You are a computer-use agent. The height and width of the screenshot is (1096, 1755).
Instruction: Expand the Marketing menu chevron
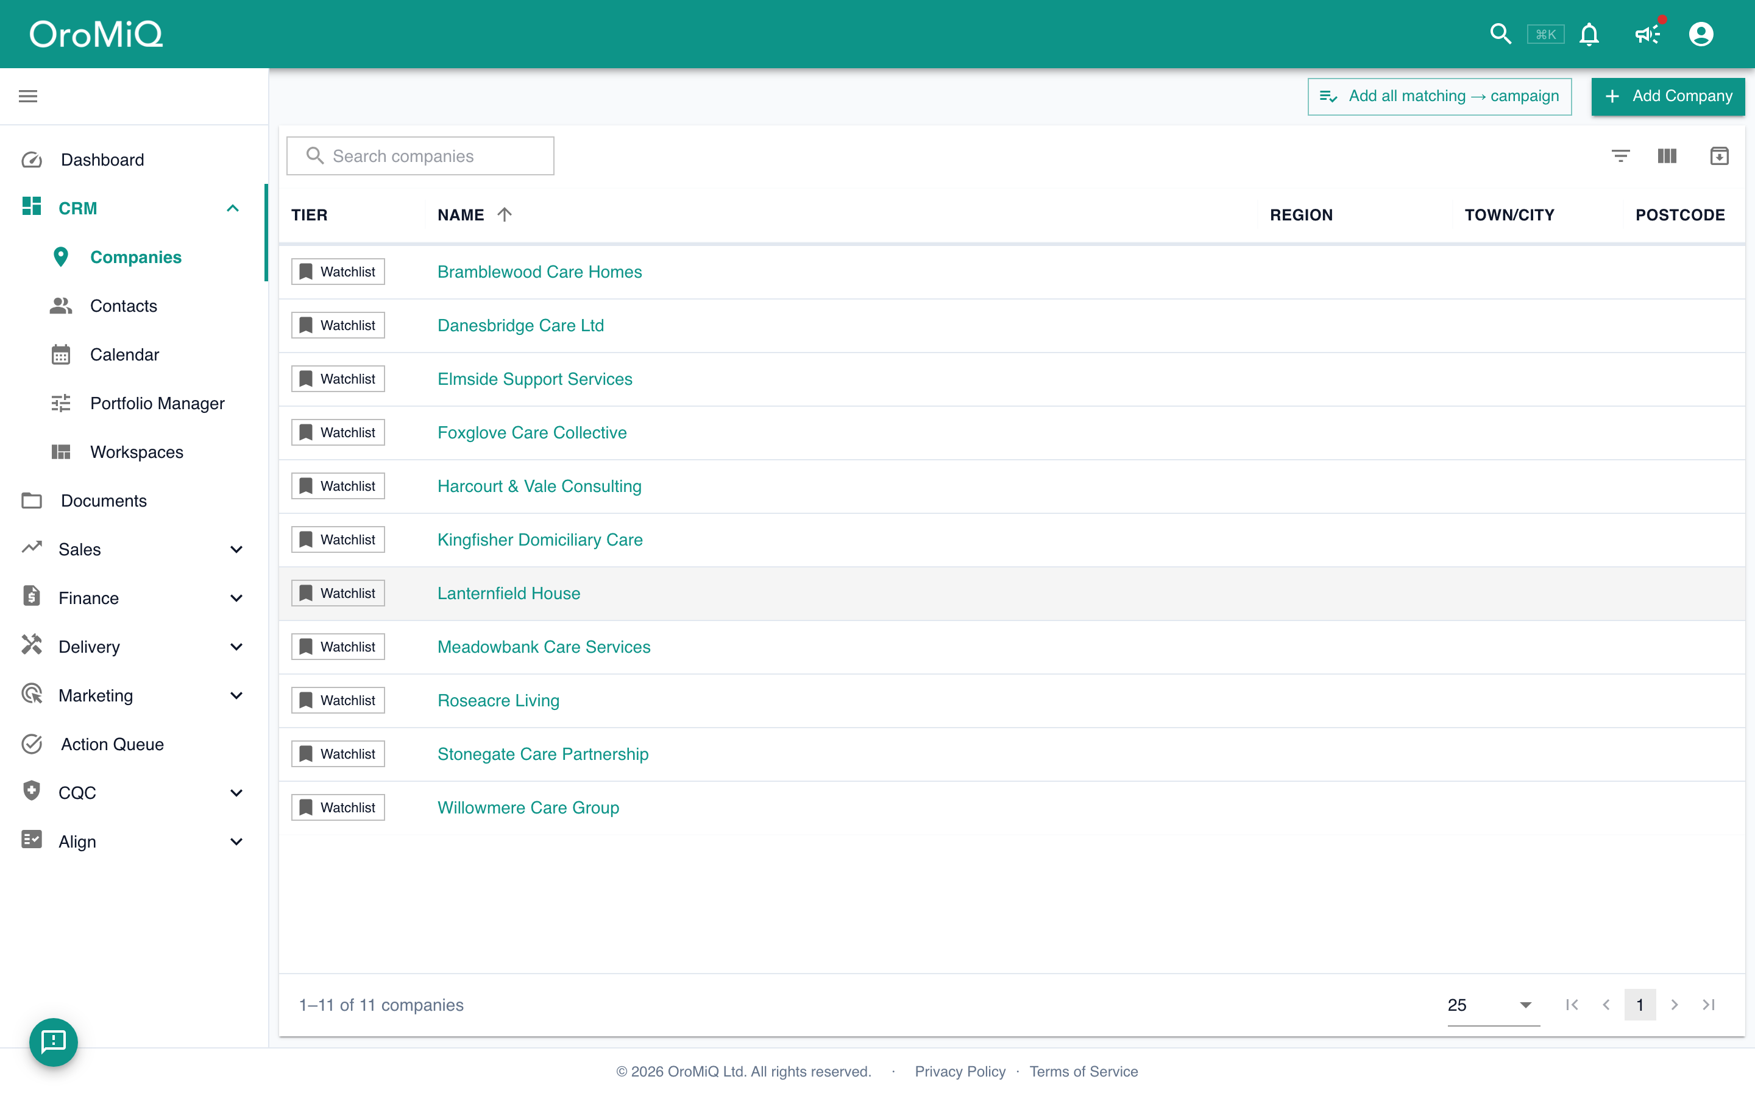(x=236, y=695)
